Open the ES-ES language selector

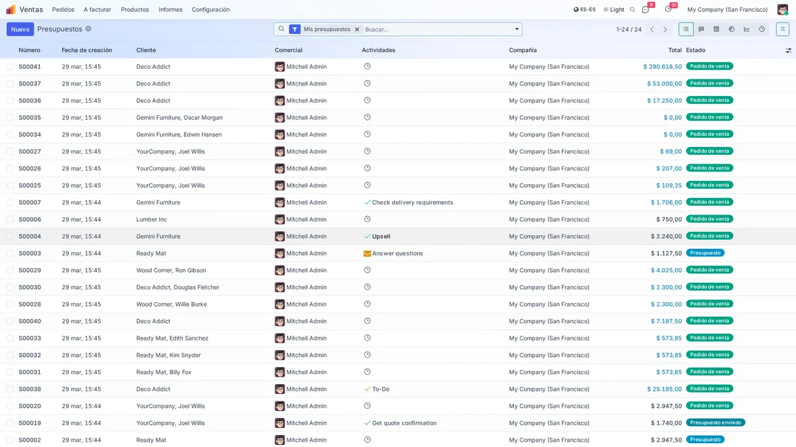pos(584,9)
